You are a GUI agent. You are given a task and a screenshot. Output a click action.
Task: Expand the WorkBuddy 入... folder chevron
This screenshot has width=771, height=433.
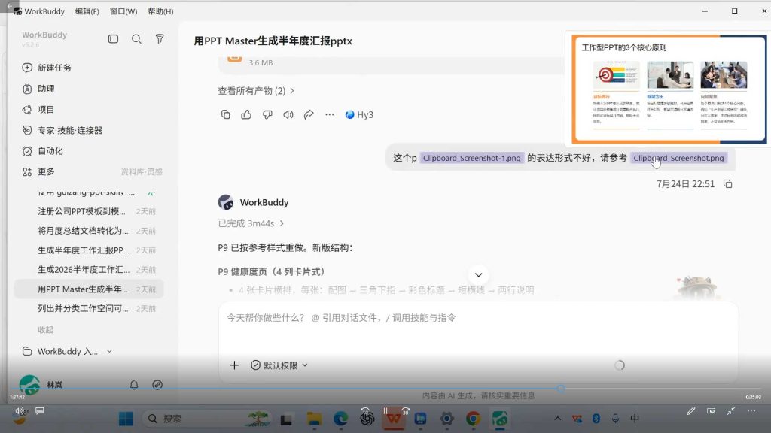click(x=109, y=352)
